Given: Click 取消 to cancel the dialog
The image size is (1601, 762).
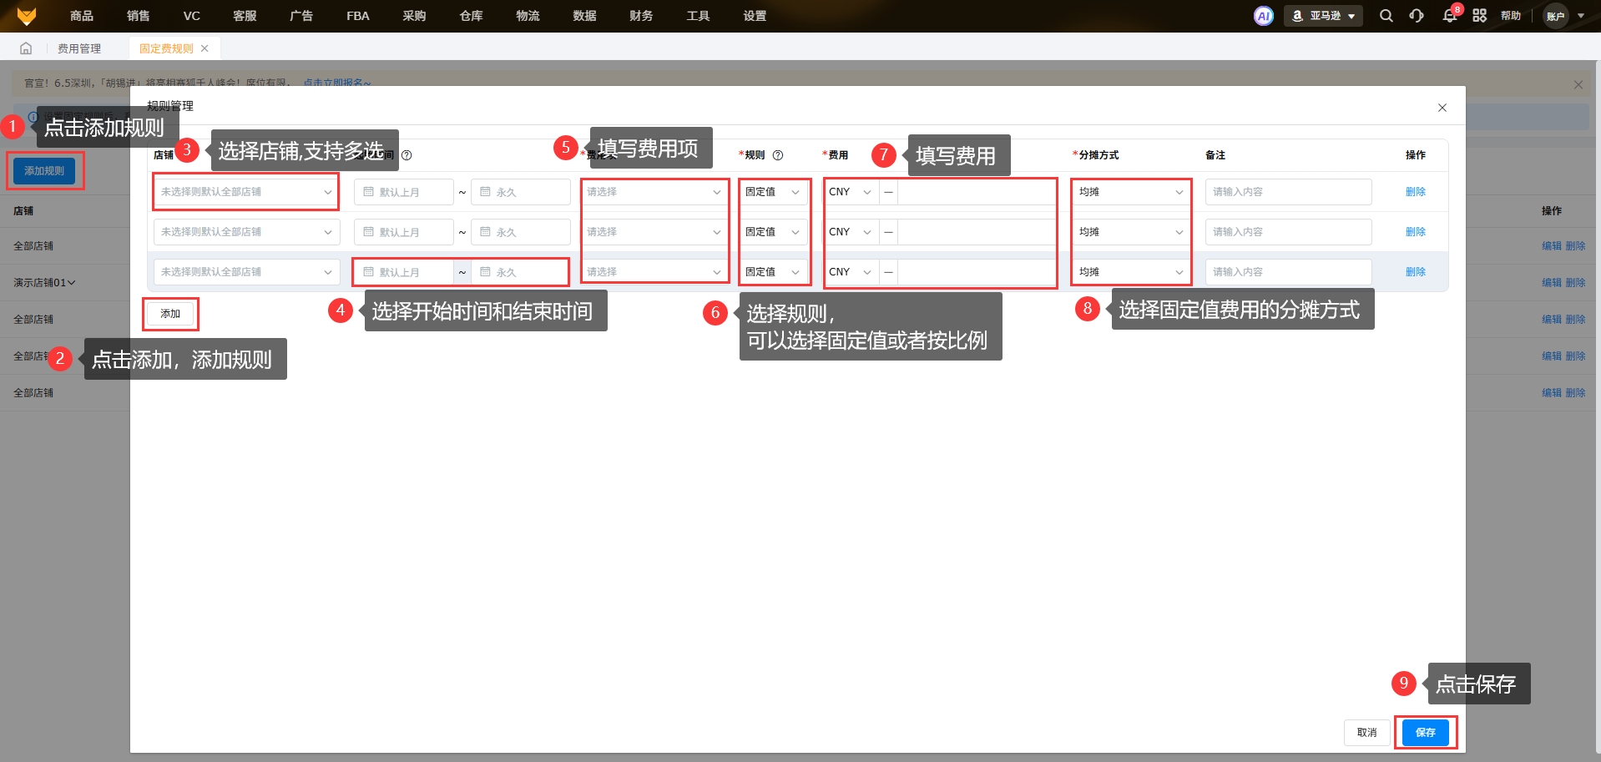Looking at the screenshot, I should (1367, 733).
